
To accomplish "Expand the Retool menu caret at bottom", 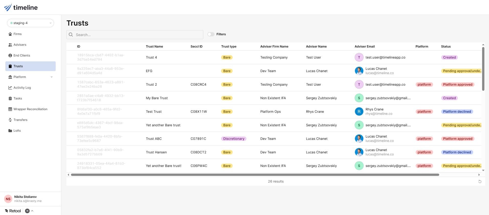I will pyautogui.click(x=32, y=211).
